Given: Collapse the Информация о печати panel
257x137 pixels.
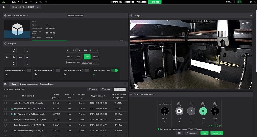Looking at the screenshot, I should tap(125, 15).
